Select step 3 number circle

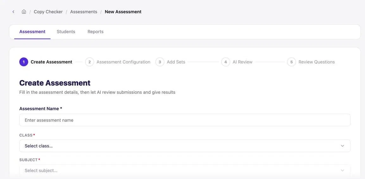(160, 62)
